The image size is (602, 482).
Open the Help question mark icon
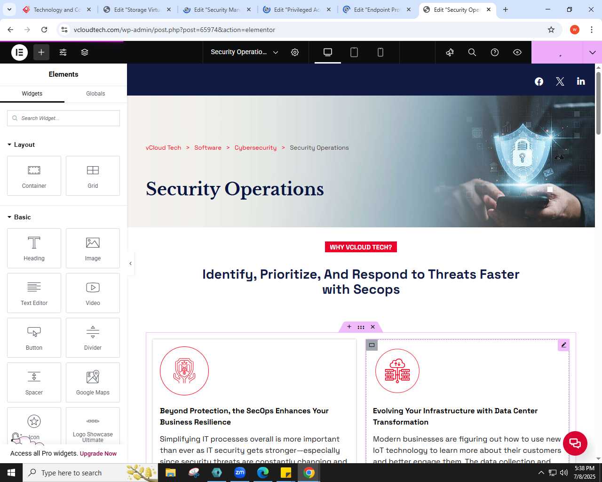pos(495,52)
